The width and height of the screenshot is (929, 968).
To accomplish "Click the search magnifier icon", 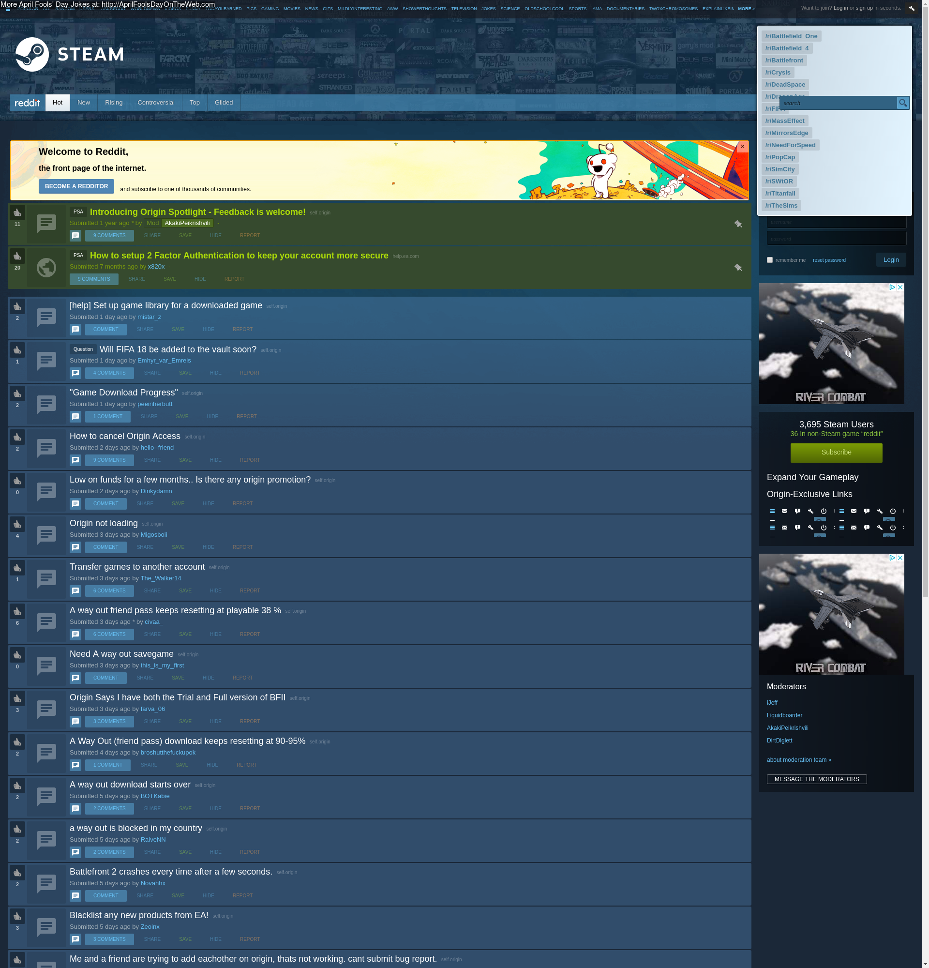I will pos(902,103).
